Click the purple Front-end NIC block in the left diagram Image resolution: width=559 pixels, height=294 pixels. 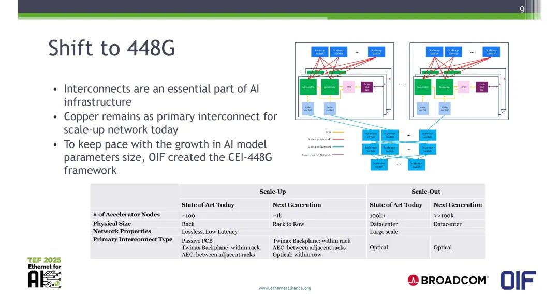[367, 87]
